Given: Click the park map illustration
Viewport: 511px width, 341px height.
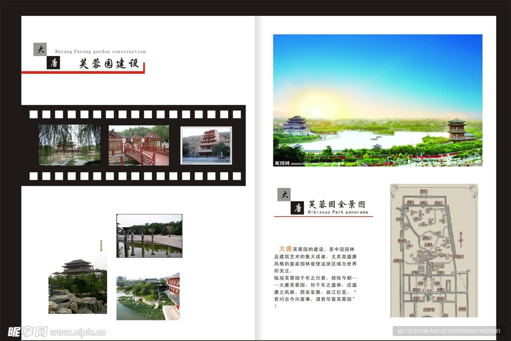Looking at the screenshot, I should (434, 250).
